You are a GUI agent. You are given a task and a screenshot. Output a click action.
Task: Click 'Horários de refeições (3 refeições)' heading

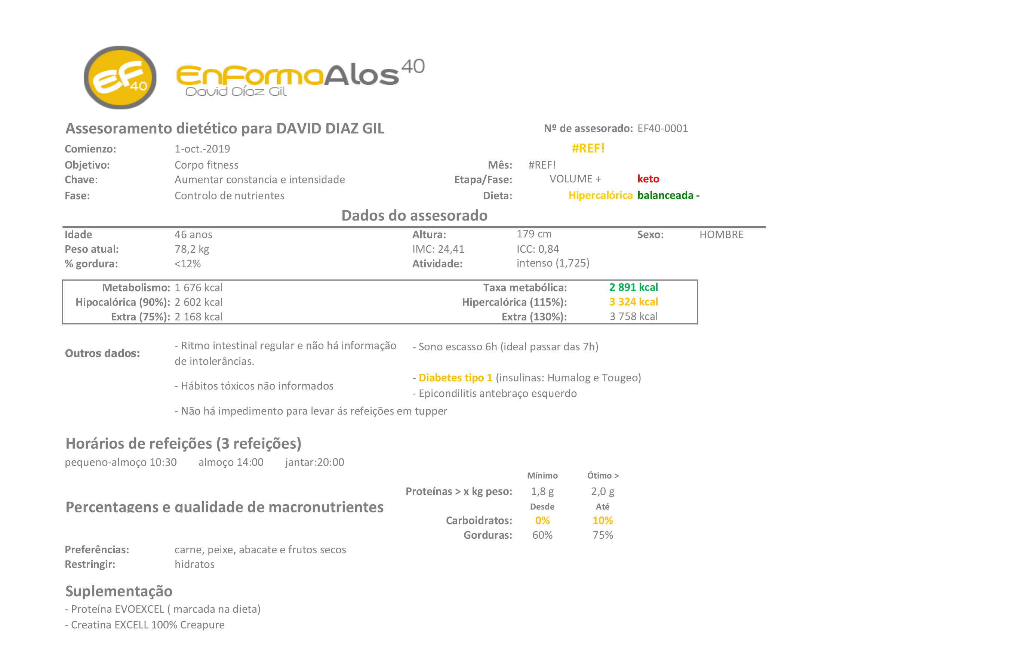[x=183, y=443]
